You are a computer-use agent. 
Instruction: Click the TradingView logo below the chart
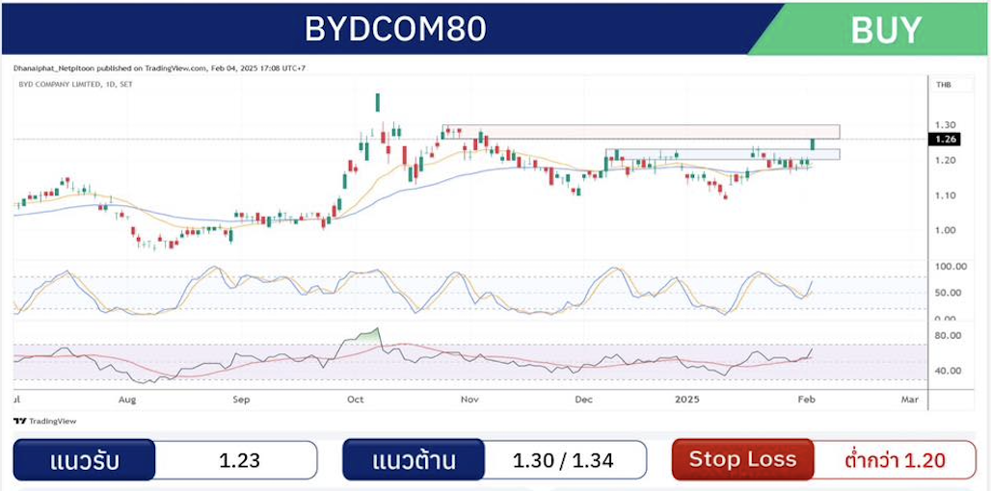(44, 421)
